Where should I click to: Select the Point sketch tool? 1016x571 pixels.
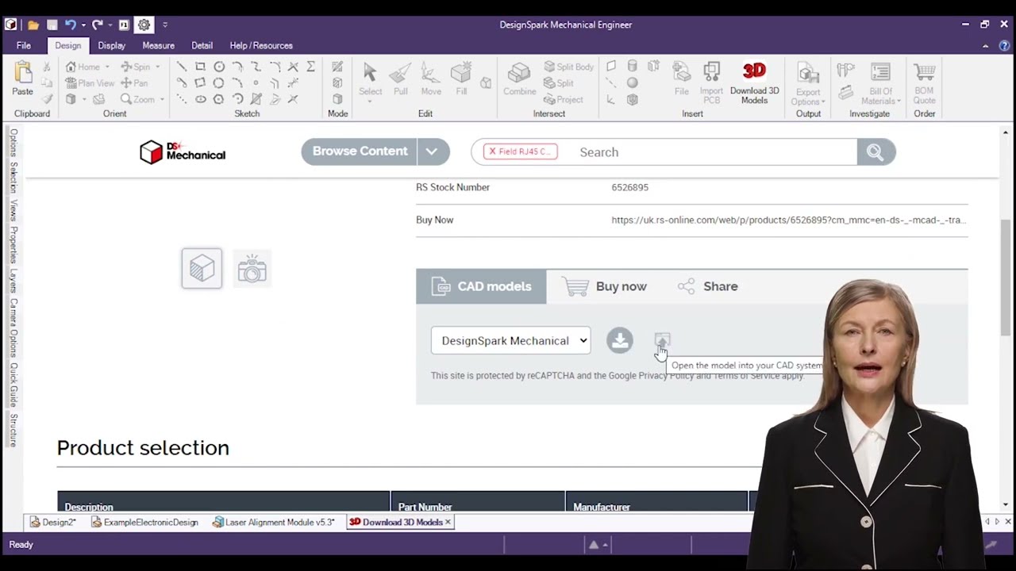(x=256, y=82)
